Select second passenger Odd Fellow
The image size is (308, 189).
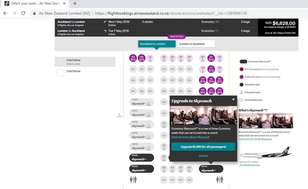coord(85,72)
